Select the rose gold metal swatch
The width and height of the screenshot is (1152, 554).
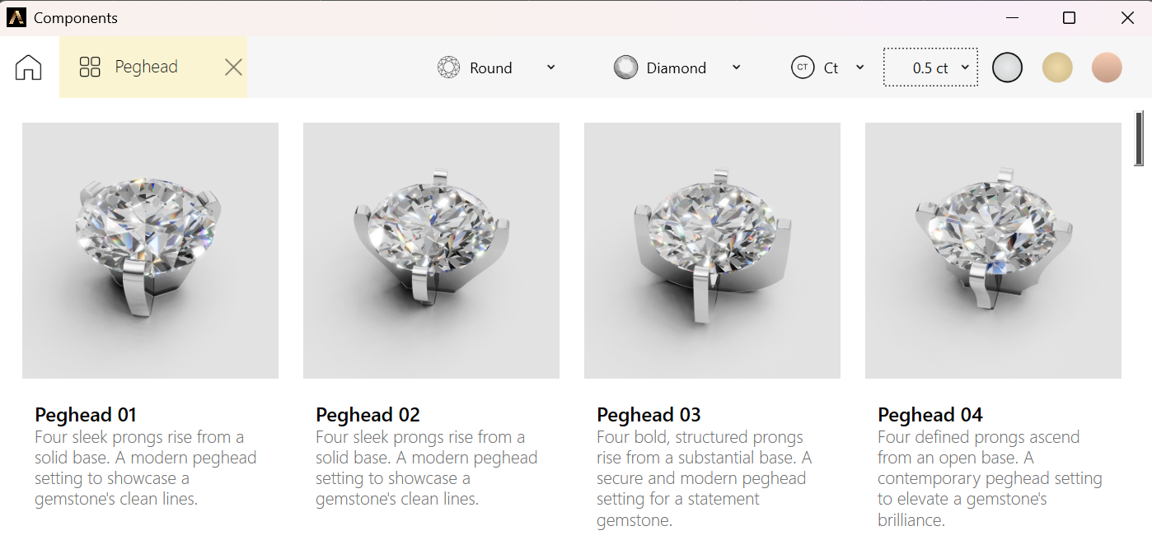(1107, 68)
